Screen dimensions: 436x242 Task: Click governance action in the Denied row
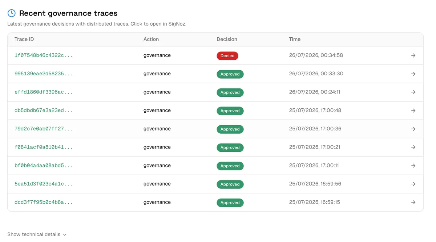(x=157, y=55)
